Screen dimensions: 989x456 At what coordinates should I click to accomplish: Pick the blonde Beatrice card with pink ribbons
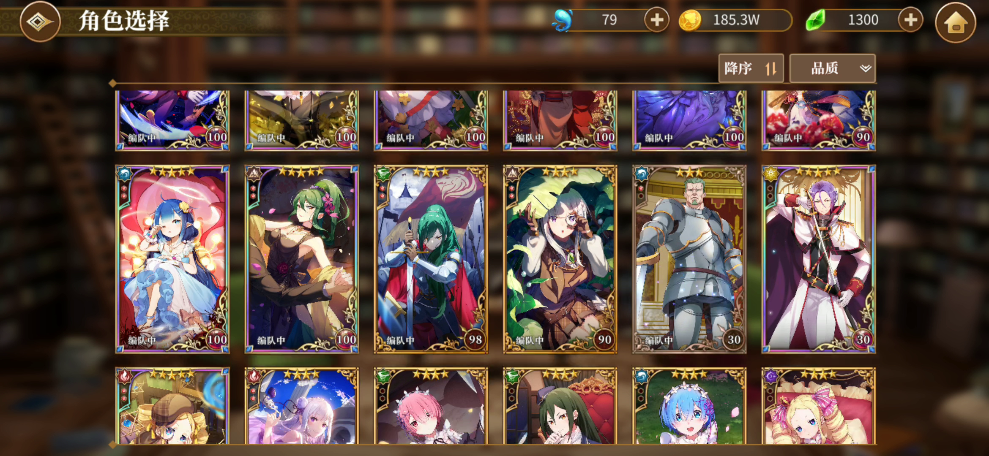819,406
